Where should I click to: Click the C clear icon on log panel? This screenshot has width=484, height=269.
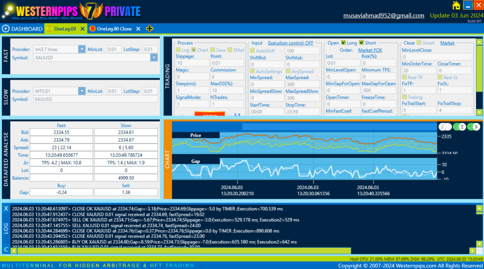6,250
